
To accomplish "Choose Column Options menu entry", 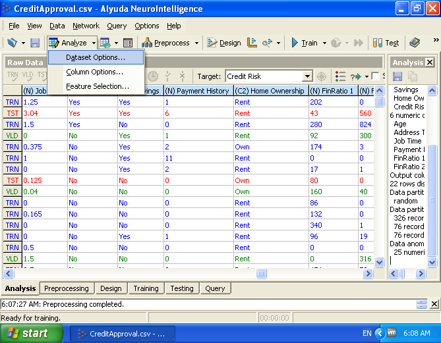I will (x=96, y=72).
